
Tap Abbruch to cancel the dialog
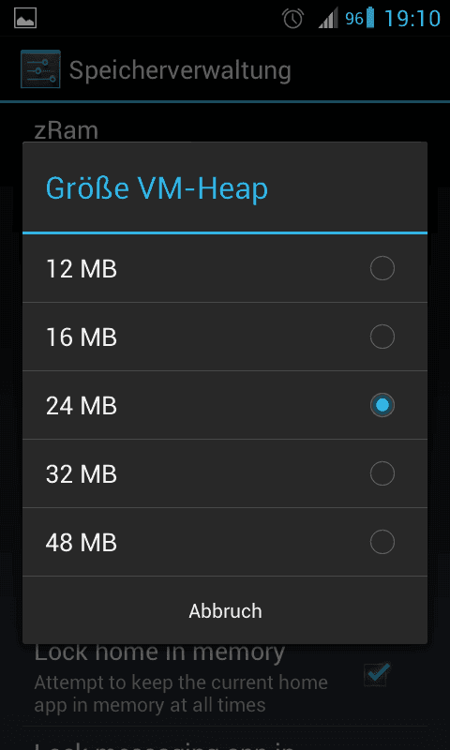coord(225,611)
